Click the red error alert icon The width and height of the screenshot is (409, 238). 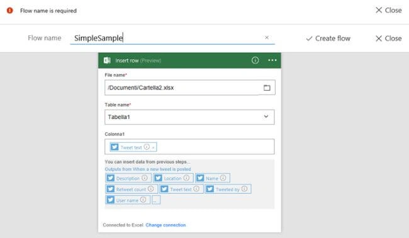tap(9, 11)
